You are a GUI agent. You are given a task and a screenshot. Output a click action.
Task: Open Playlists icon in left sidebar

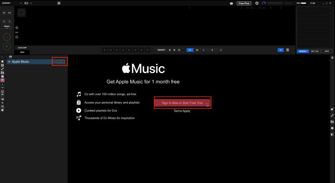pos(3,65)
